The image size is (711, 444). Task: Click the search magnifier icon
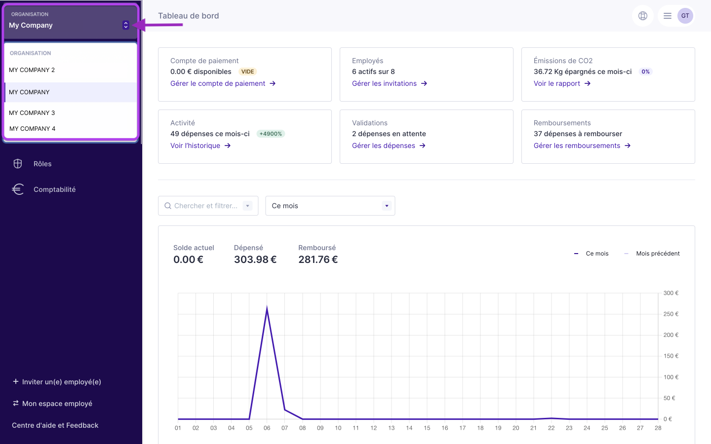(x=168, y=206)
